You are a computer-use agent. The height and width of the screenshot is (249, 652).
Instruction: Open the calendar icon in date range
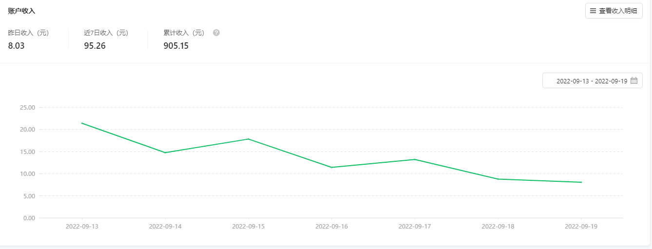click(x=634, y=81)
